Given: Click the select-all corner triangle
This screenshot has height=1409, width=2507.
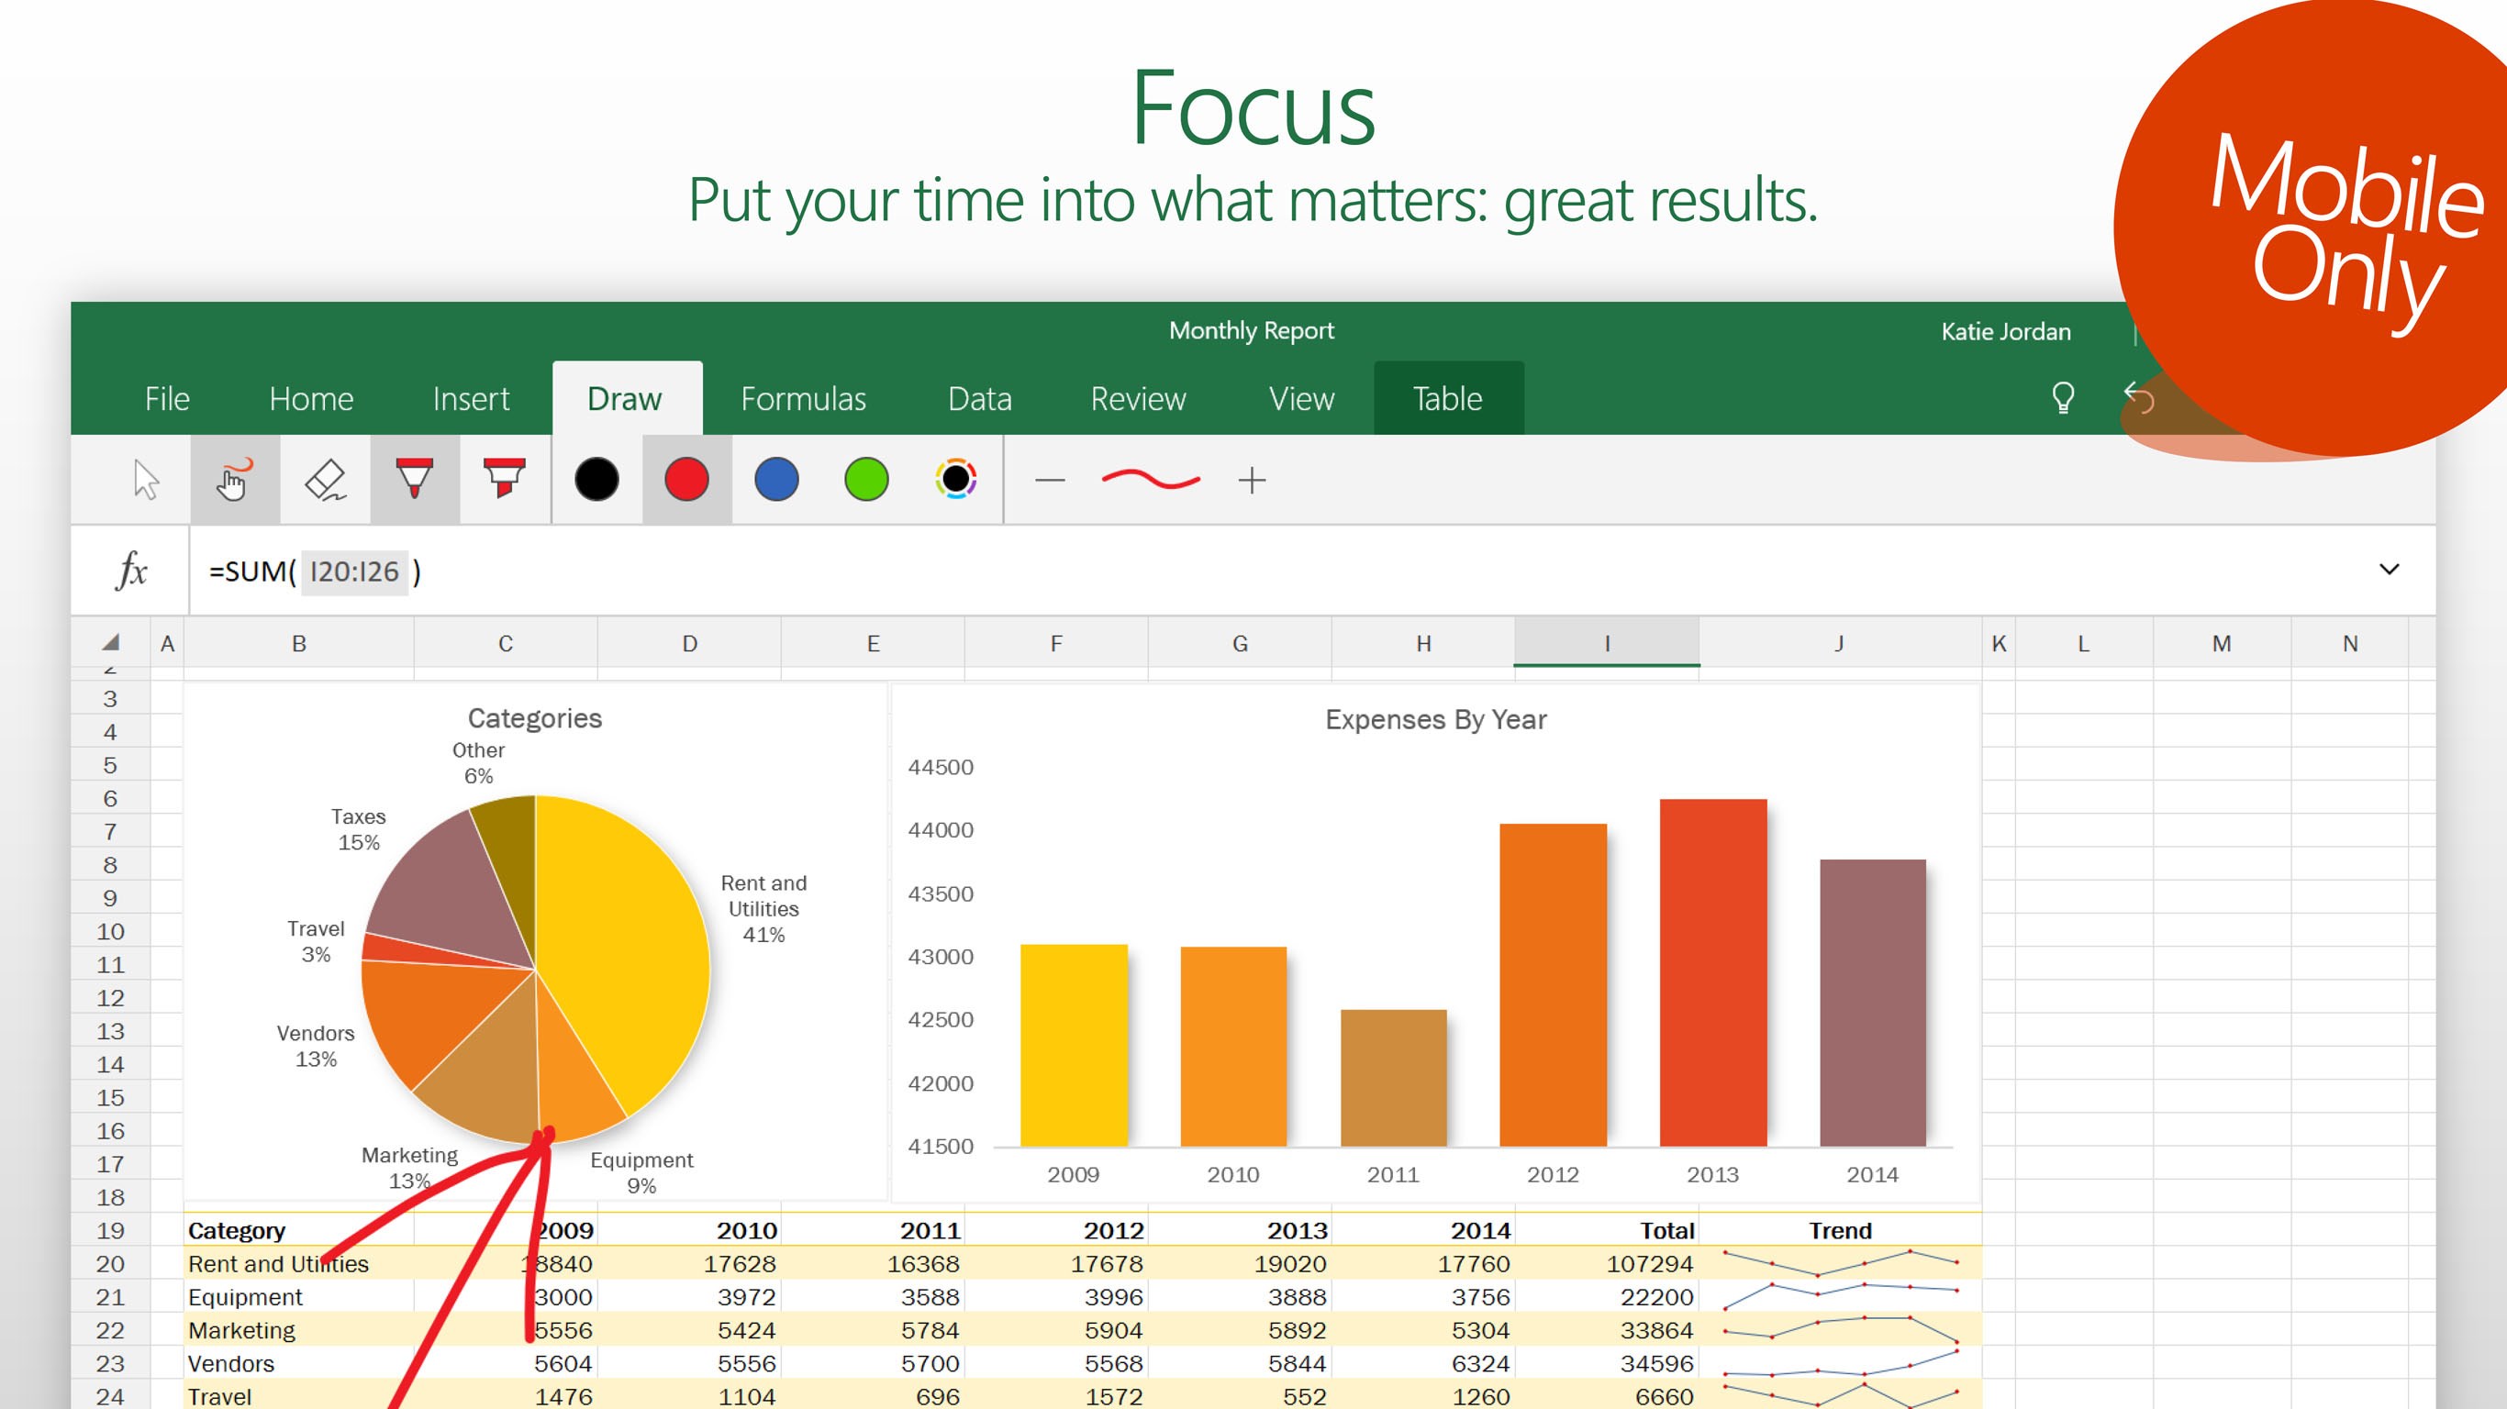Looking at the screenshot, I should click(111, 643).
